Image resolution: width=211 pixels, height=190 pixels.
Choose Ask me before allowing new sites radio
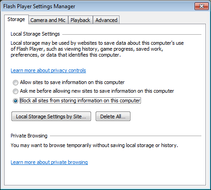(x=16, y=91)
